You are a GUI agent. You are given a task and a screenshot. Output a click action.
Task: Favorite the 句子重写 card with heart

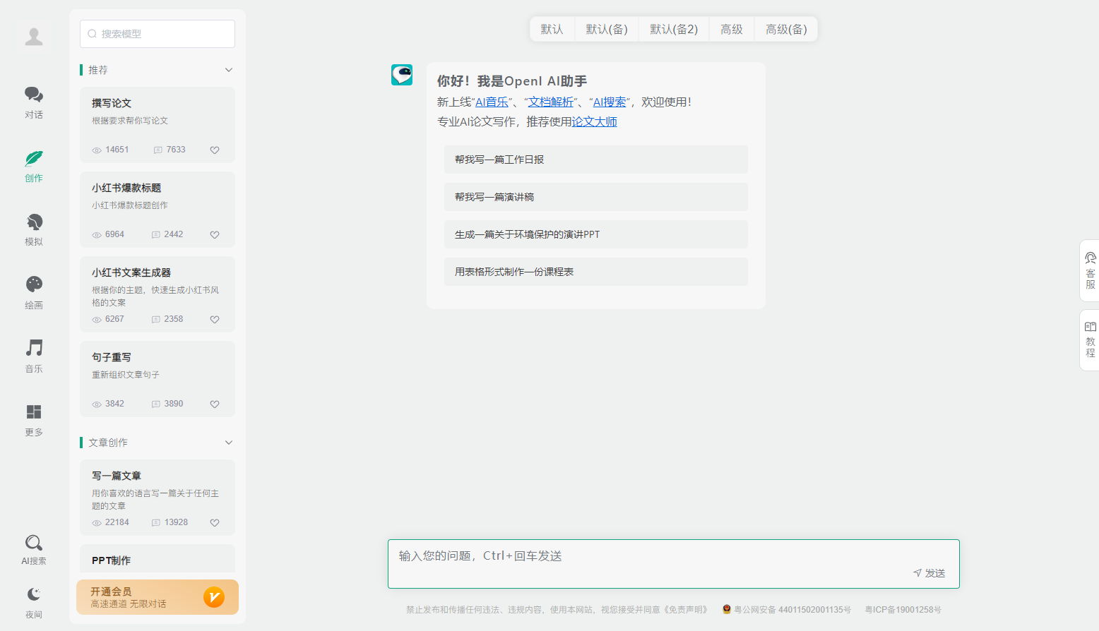[215, 404]
